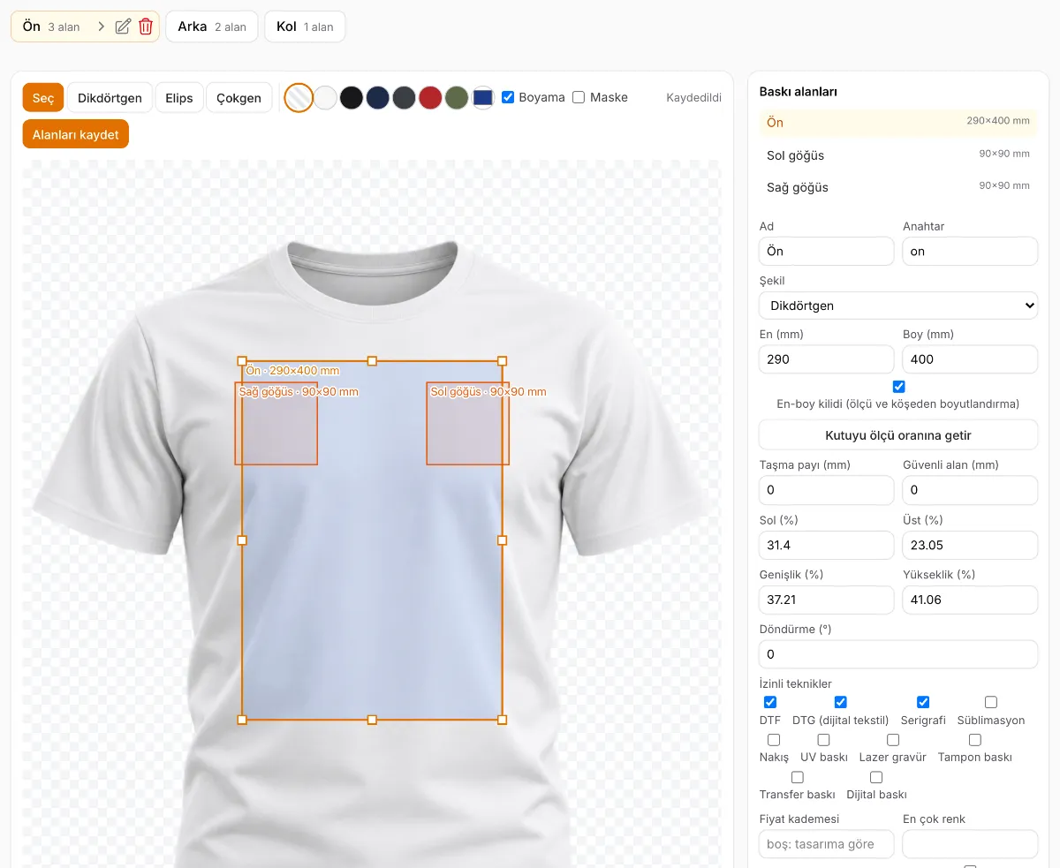Open the Kol view tab
1060x868 pixels.
pyautogui.click(x=305, y=26)
